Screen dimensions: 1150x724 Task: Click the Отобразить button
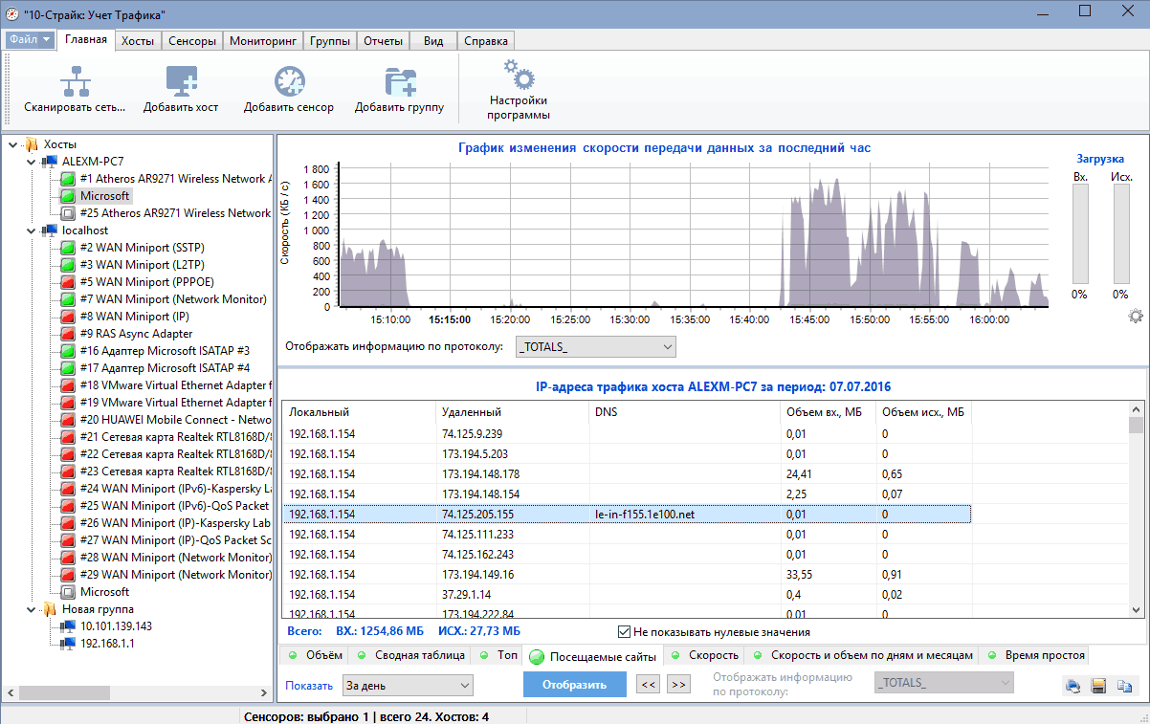[574, 685]
